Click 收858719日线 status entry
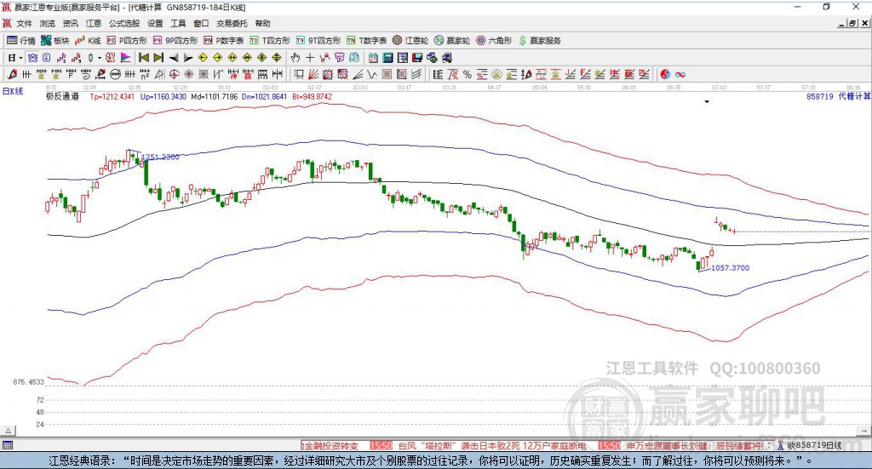This screenshot has height=469, width=872. [x=814, y=446]
